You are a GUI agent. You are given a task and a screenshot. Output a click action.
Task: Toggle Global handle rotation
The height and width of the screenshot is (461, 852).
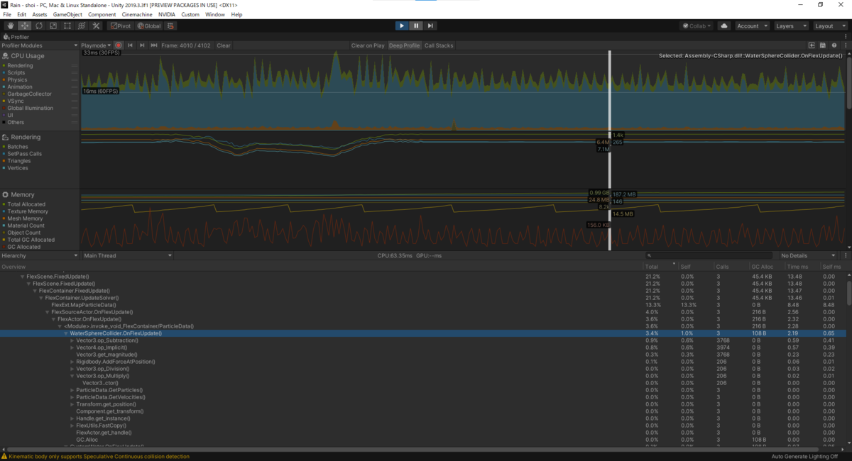pos(149,26)
